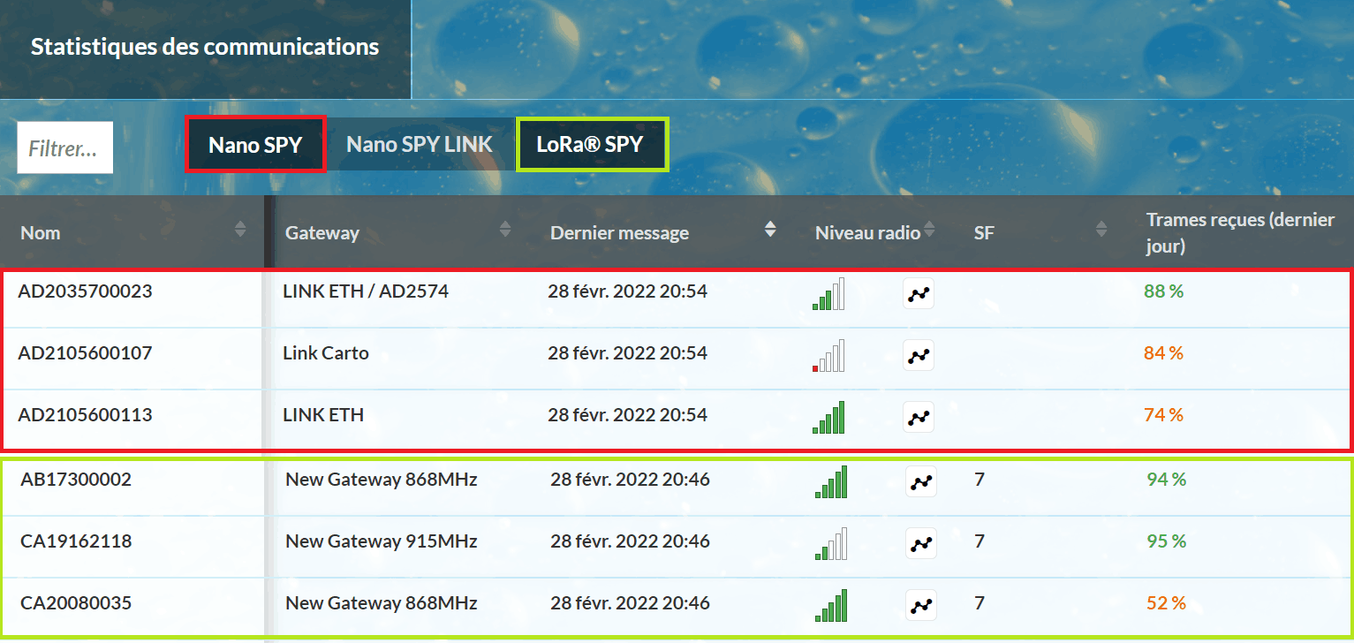
Task: Click 52 % frames received value
Action: coord(1167,603)
